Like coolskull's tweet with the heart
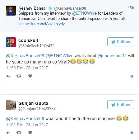 point(30,76)
